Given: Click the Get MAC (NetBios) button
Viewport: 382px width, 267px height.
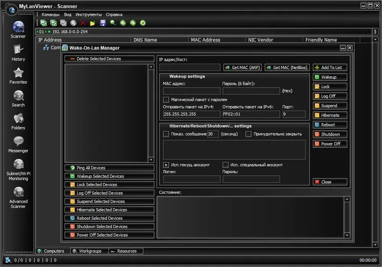Looking at the screenshot, I should coord(287,67).
